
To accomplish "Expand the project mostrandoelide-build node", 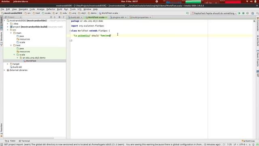I will 8,27.
